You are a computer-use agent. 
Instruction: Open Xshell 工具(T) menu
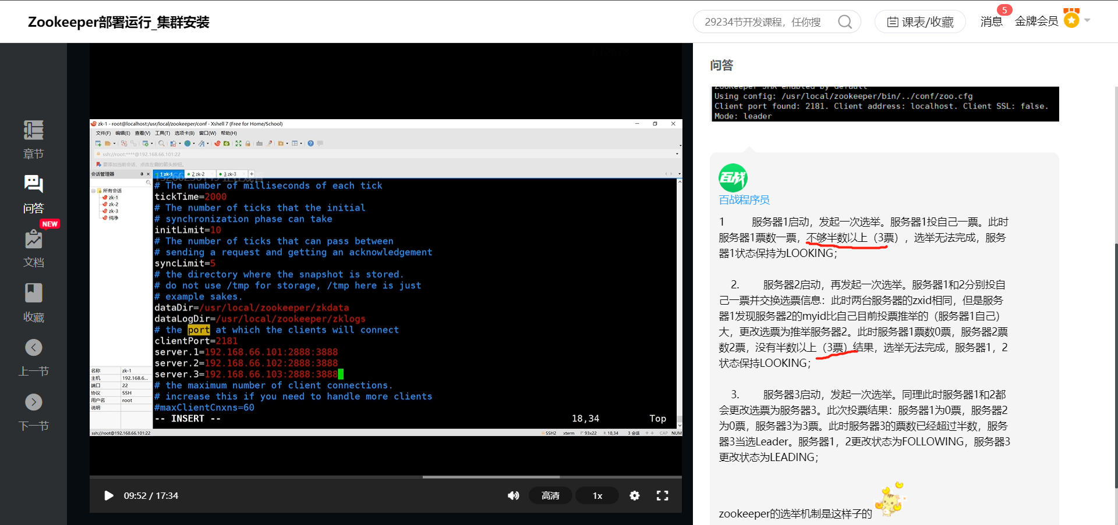(162, 133)
